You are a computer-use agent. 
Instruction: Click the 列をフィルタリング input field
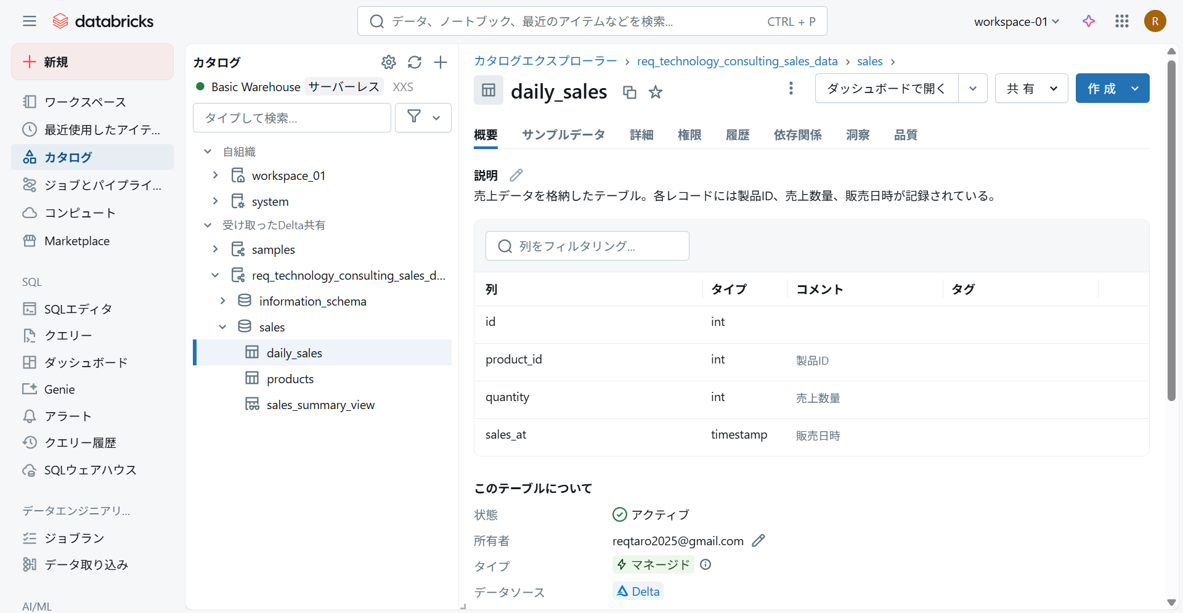click(x=587, y=246)
